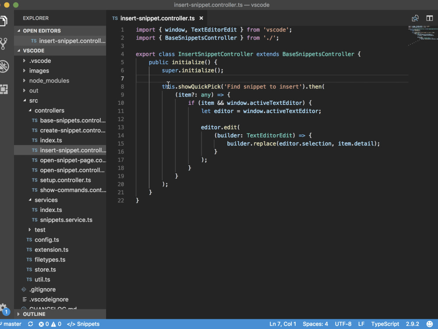
Task: Open snippets.service.ts file
Action: coord(60,220)
